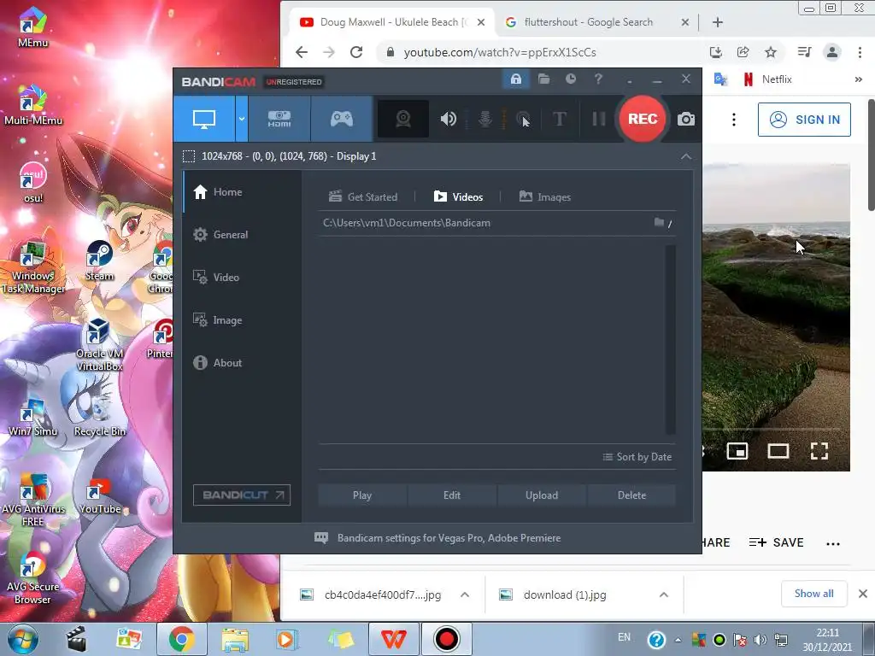Select Bandicam screen recording mode monitor icon
The width and height of the screenshot is (875, 656).
click(204, 119)
